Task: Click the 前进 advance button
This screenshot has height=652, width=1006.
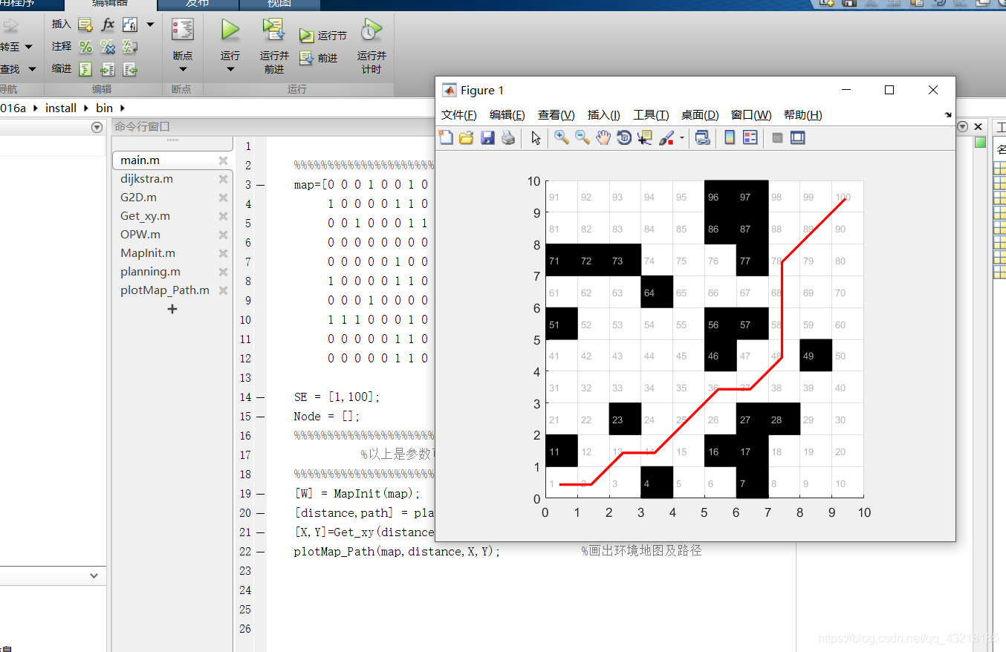Action: (x=319, y=58)
